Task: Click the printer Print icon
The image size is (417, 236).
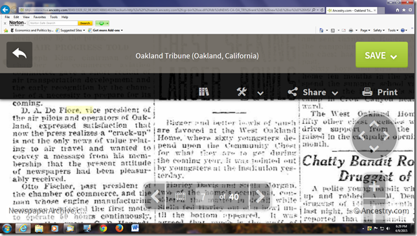Action: click(367, 92)
